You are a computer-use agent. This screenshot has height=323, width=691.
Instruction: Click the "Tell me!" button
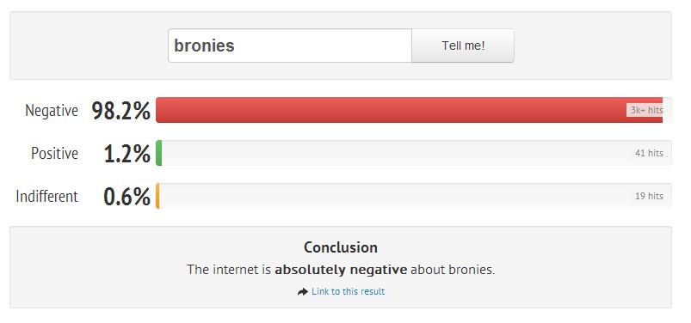463,46
